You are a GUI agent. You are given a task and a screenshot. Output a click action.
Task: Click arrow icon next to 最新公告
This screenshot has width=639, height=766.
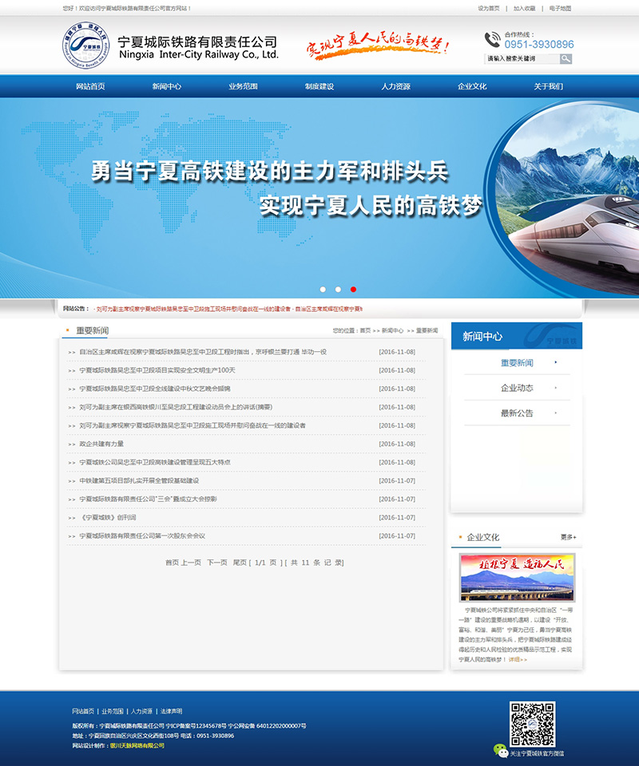click(x=556, y=413)
